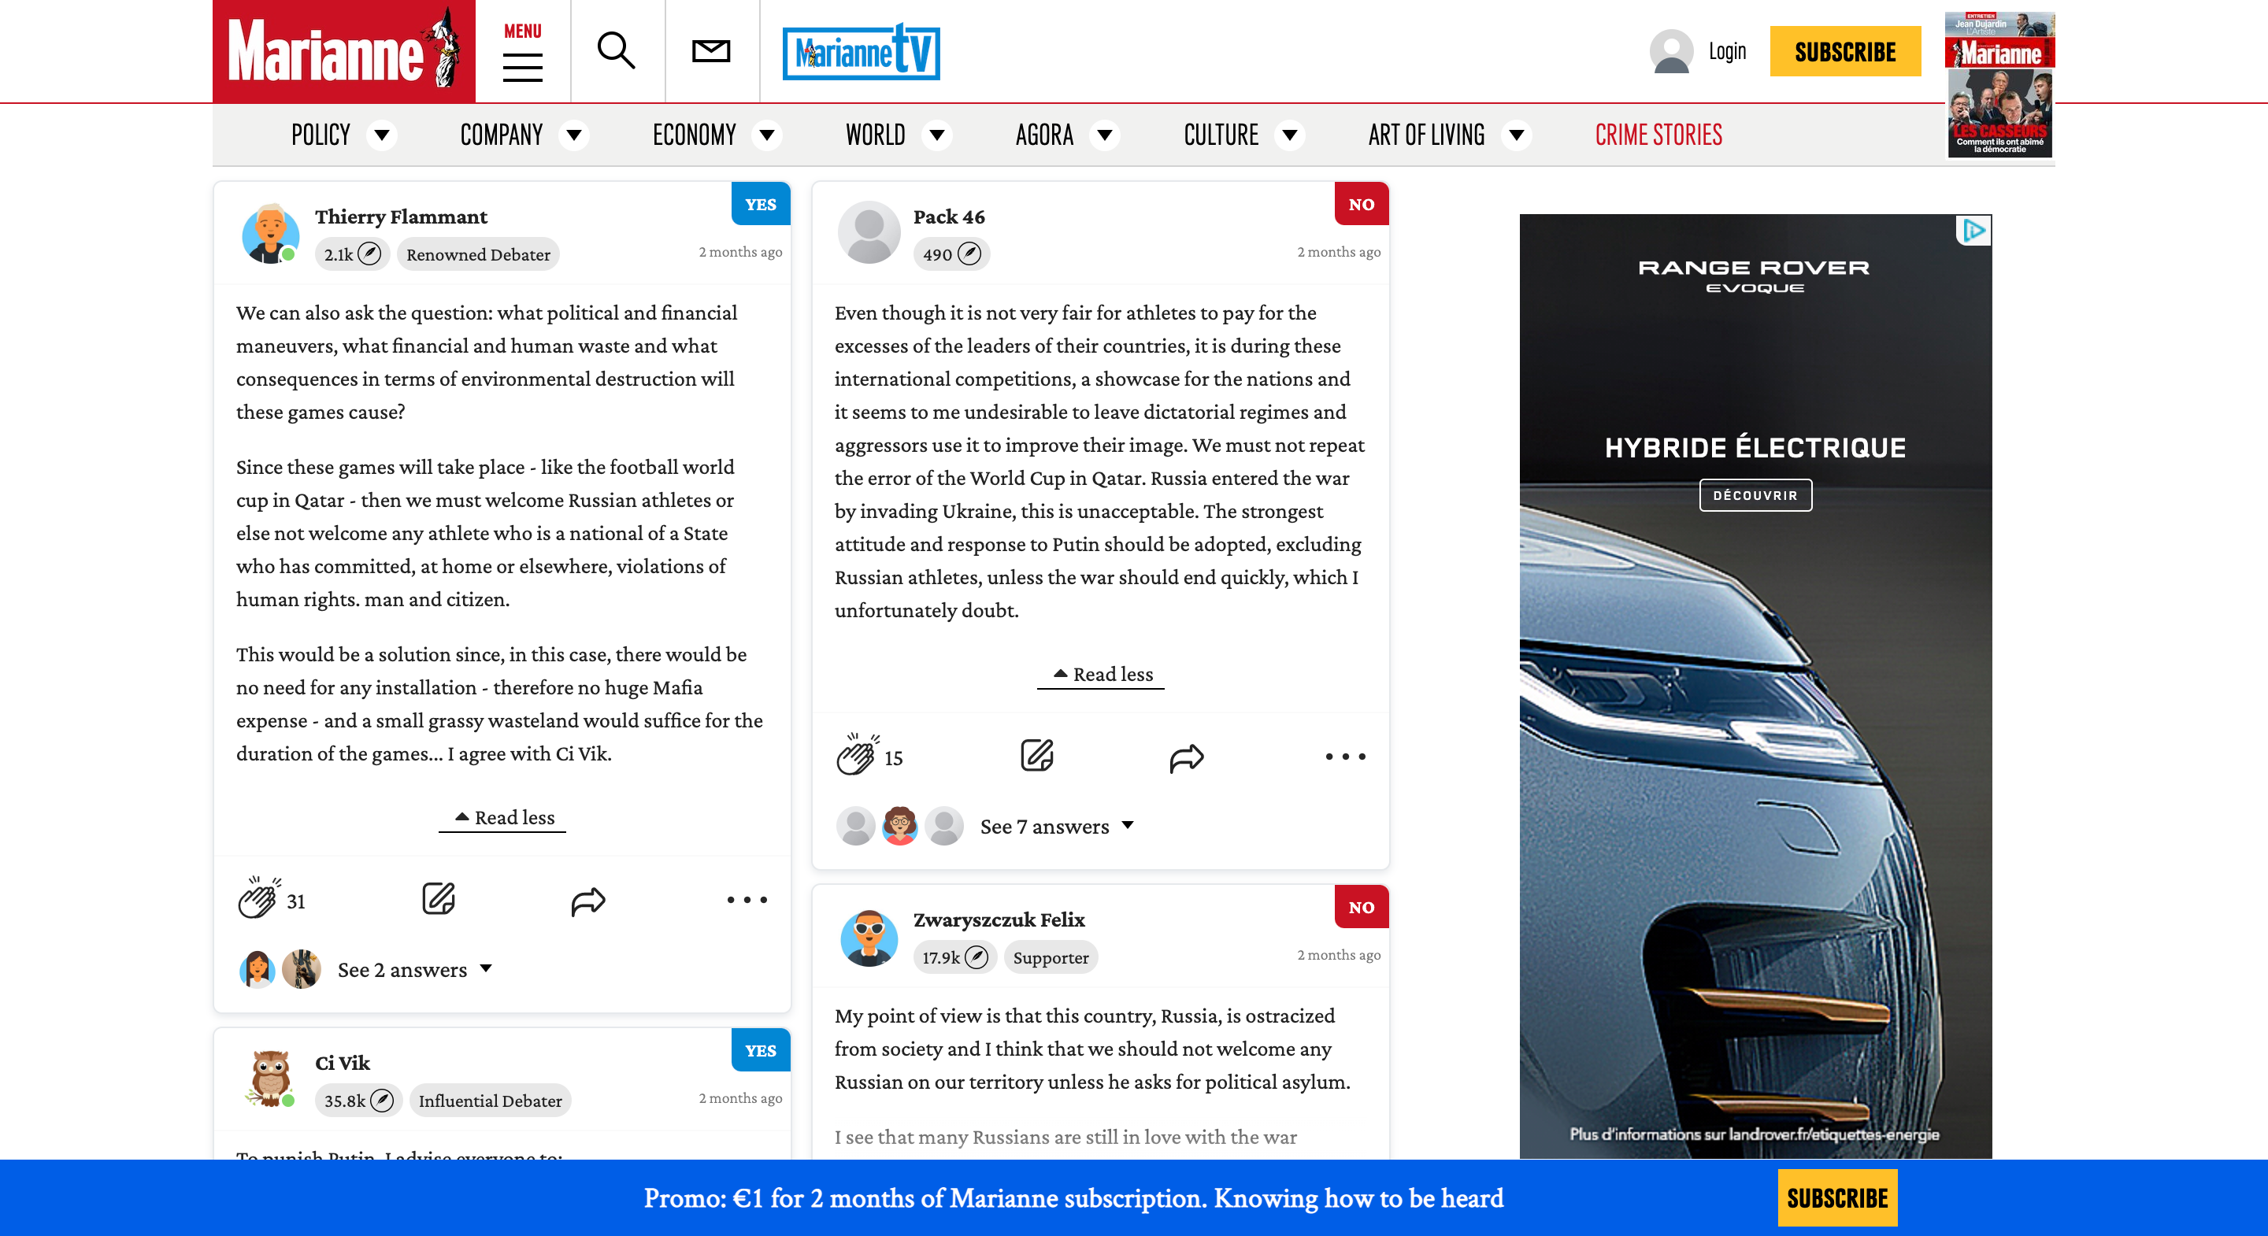Open more options on Pack 46's comment
The width and height of the screenshot is (2268, 1236).
coord(1344,757)
